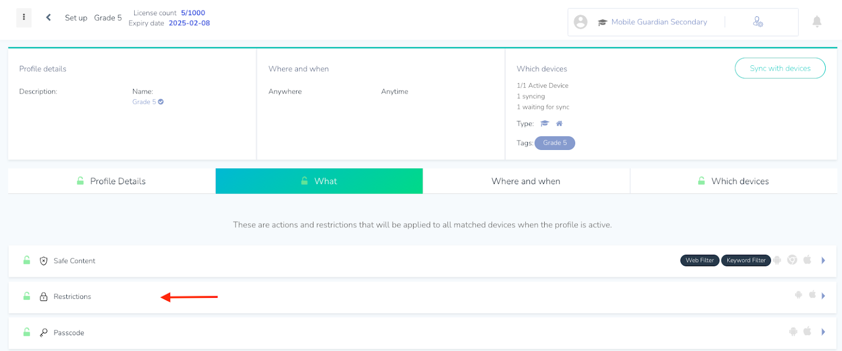
Task: Toggle the green lock on Restrictions row
Action: [x=27, y=296]
